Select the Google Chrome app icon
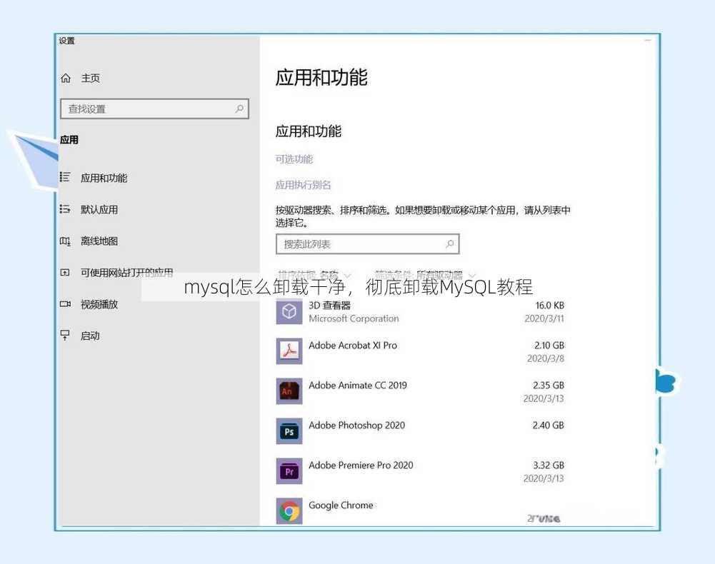 coord(289,511)
